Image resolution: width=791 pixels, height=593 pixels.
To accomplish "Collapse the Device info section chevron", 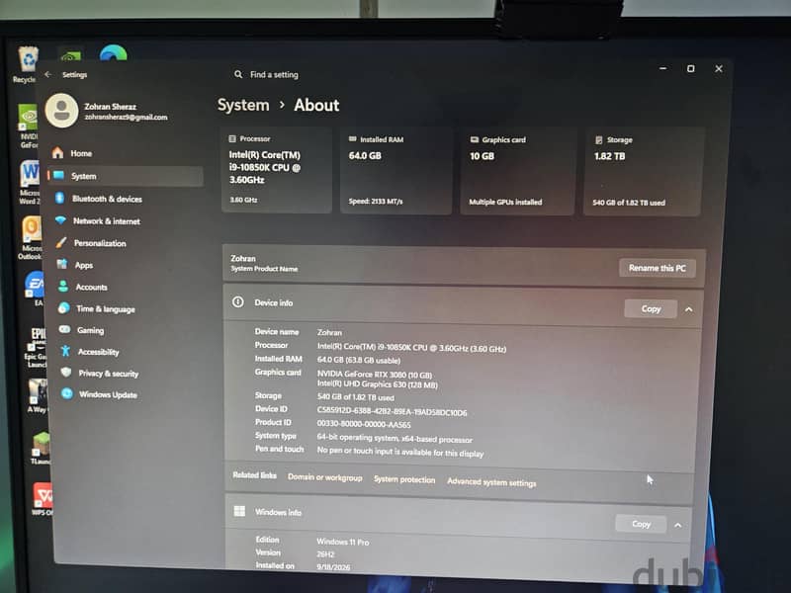I will click(x=689, y=309).
